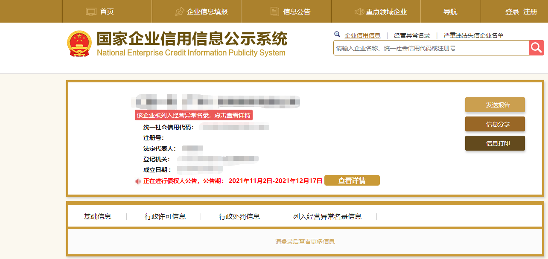Image resolution: width=548 pixels, height=259 pixels.
Task: Switch to the 行政许可信息 tab
Action: click(x=165, y=216)
